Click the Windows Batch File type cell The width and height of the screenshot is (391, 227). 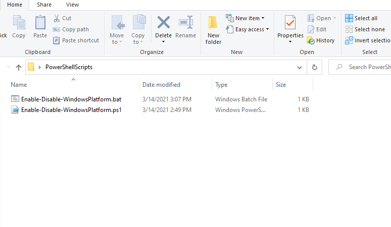tap(241, 99)
